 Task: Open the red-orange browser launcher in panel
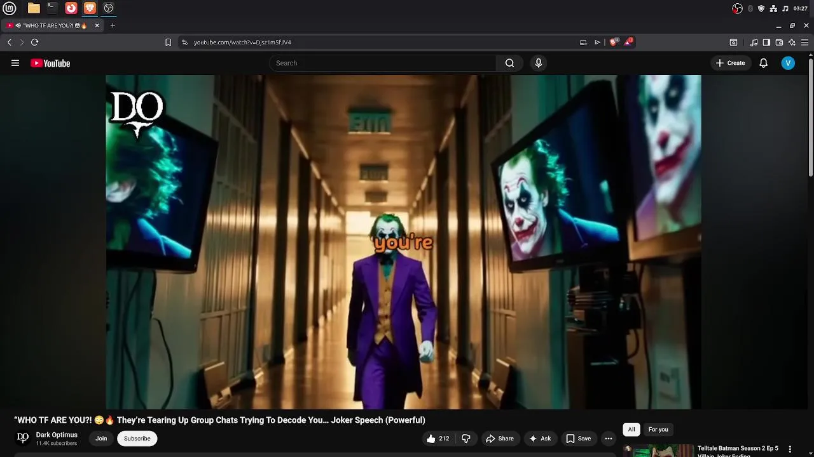71,8
